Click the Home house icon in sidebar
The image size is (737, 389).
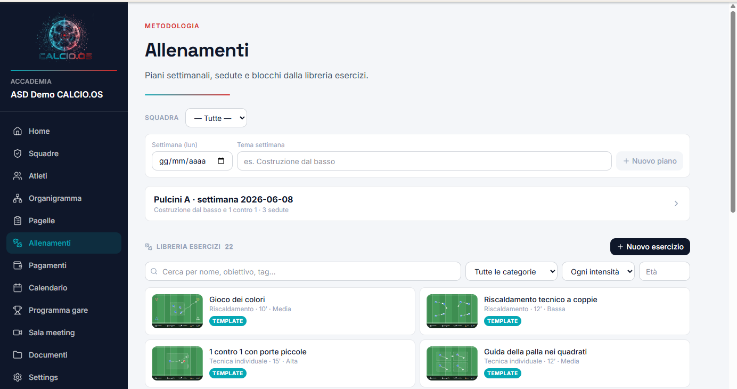(x=18, y=131)
